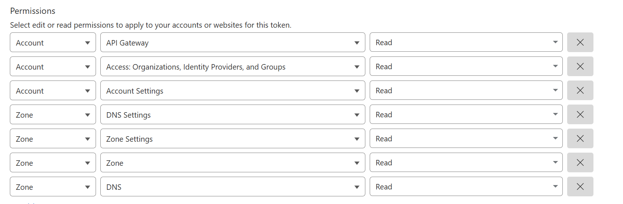Viewport: 623px width, 204px height.
Task: Open Read access dropdown for Zone Settings
Action: [x=466, y=139]
